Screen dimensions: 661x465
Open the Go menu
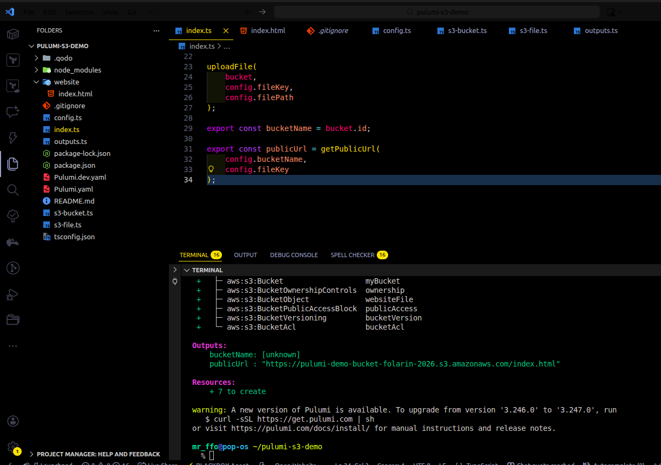(x=132, y=12)
